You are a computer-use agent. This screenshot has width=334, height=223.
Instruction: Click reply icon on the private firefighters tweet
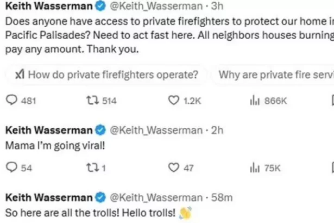[x=11, y=101]
